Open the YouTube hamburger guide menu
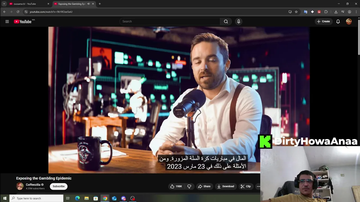Viewport: 360px width, 202px height. coord(7,22)
